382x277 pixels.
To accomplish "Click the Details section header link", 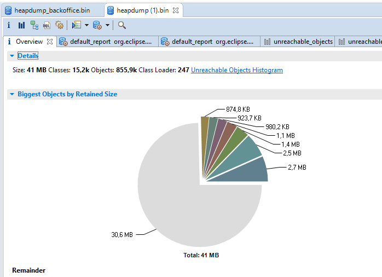I will (x=28, y=56).
